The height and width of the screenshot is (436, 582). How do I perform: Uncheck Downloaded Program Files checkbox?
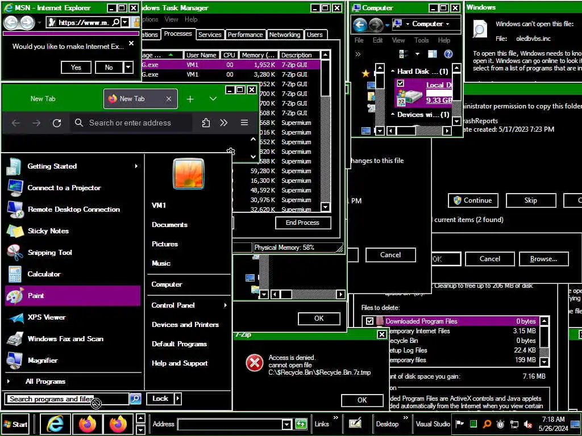369,321
